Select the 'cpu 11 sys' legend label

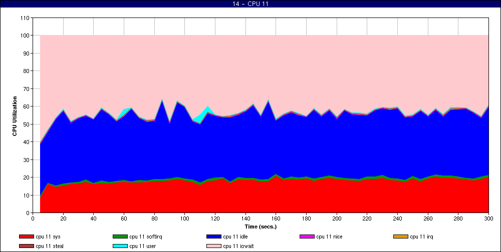[x=48, y=236]
